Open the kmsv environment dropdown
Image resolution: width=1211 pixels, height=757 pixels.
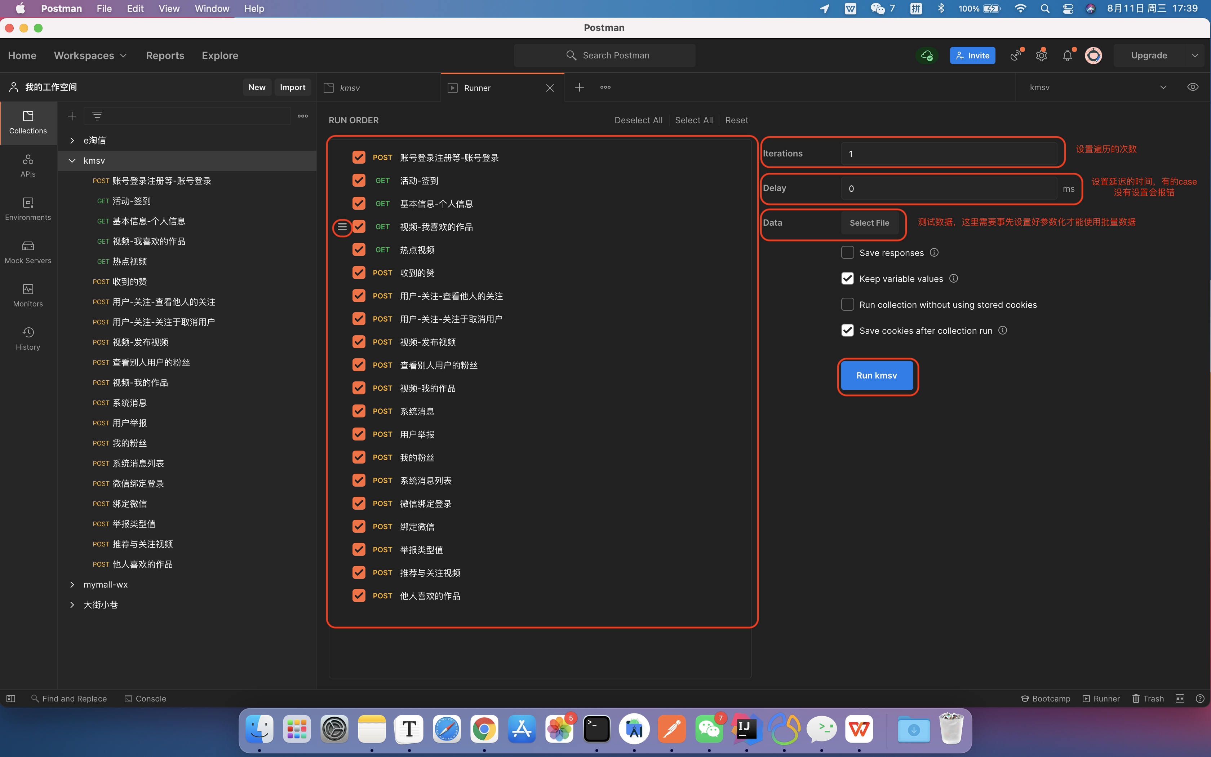[x=1162, y=87]
